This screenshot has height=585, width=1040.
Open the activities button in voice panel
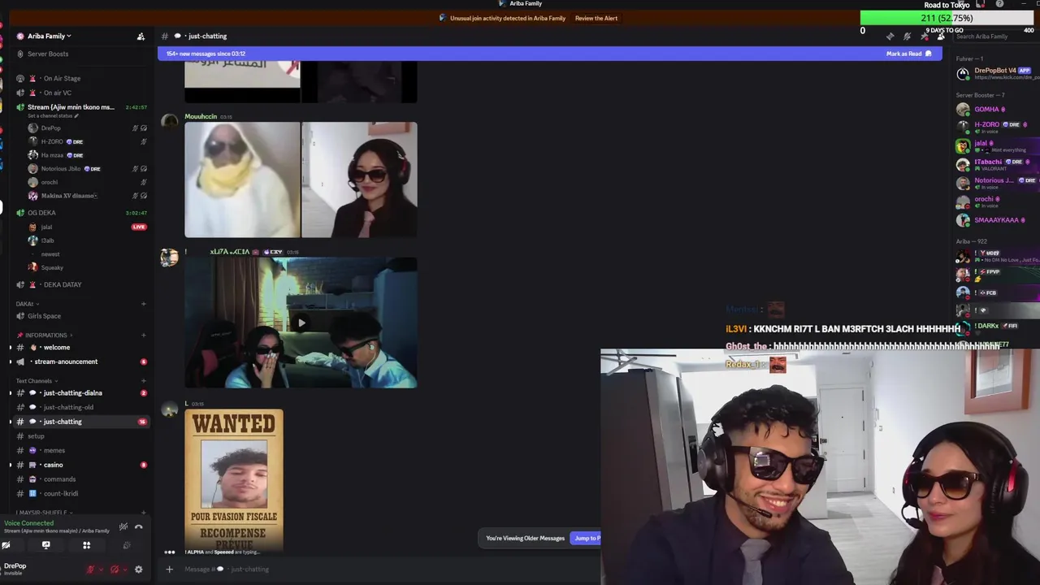pyautogui.click(x=86, y=545)
